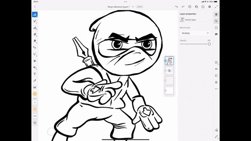Click the icon above the ruler

pos(216,130)
